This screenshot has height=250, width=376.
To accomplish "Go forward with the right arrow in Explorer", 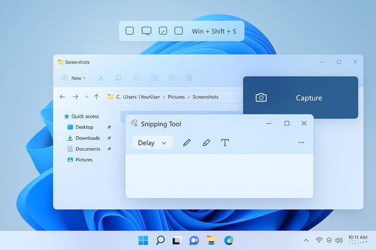I will click(x=76, y=96).
